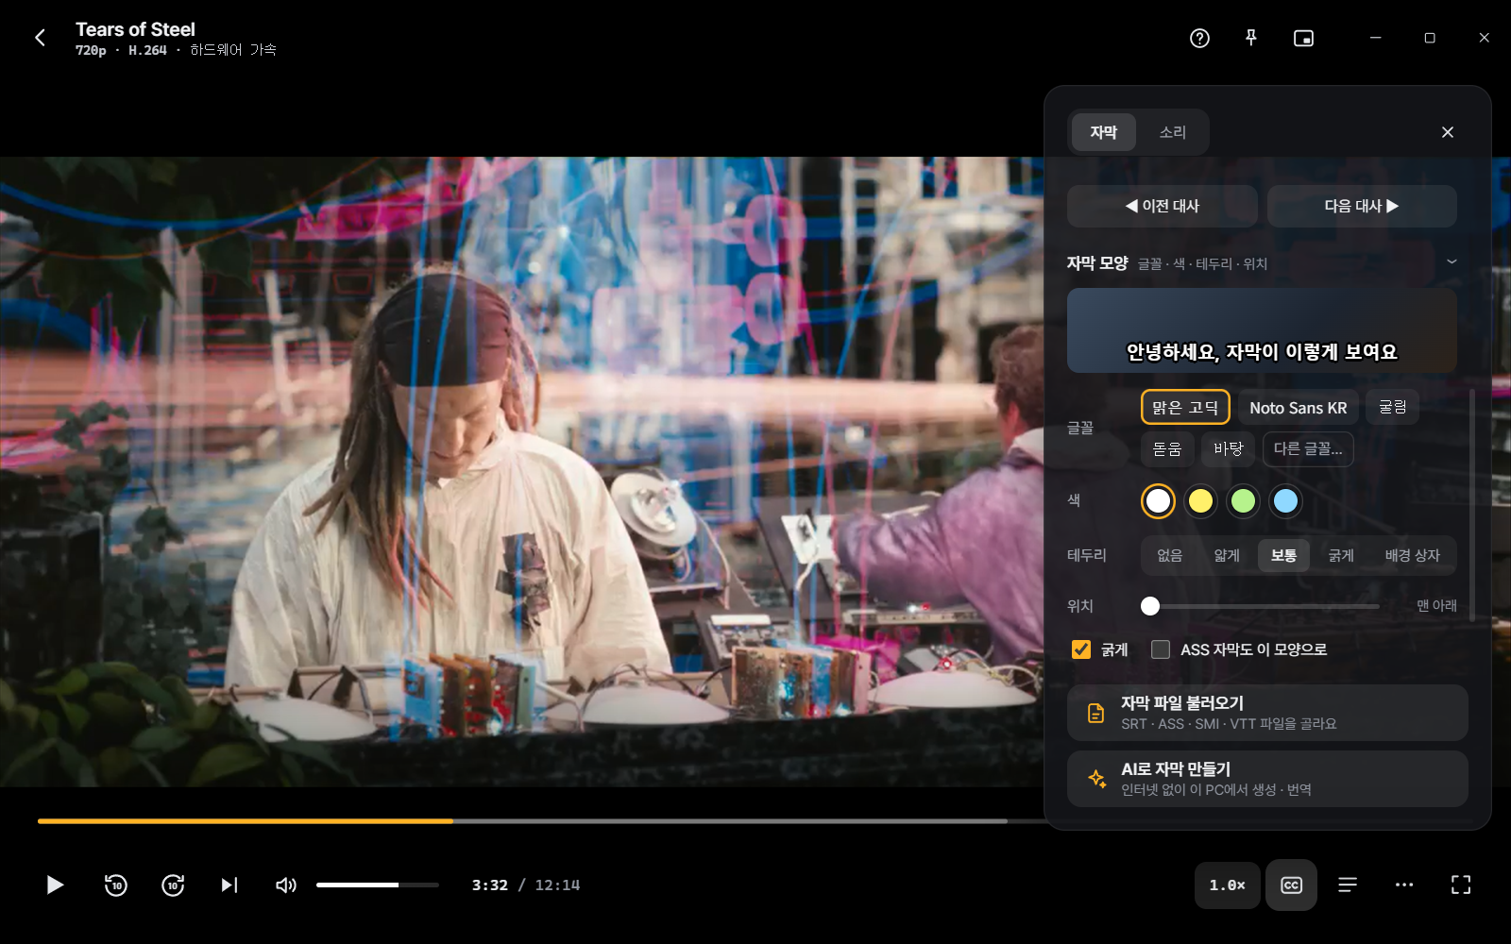Switch to the 자막 tab

coord(1103,132)
